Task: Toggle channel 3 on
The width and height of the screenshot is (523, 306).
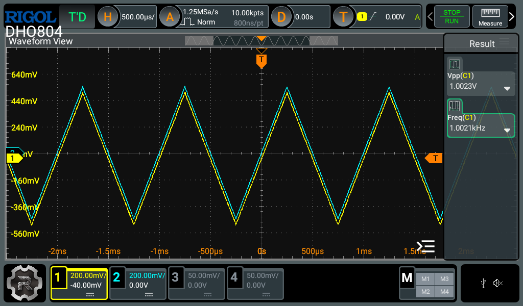Action: 197,284
